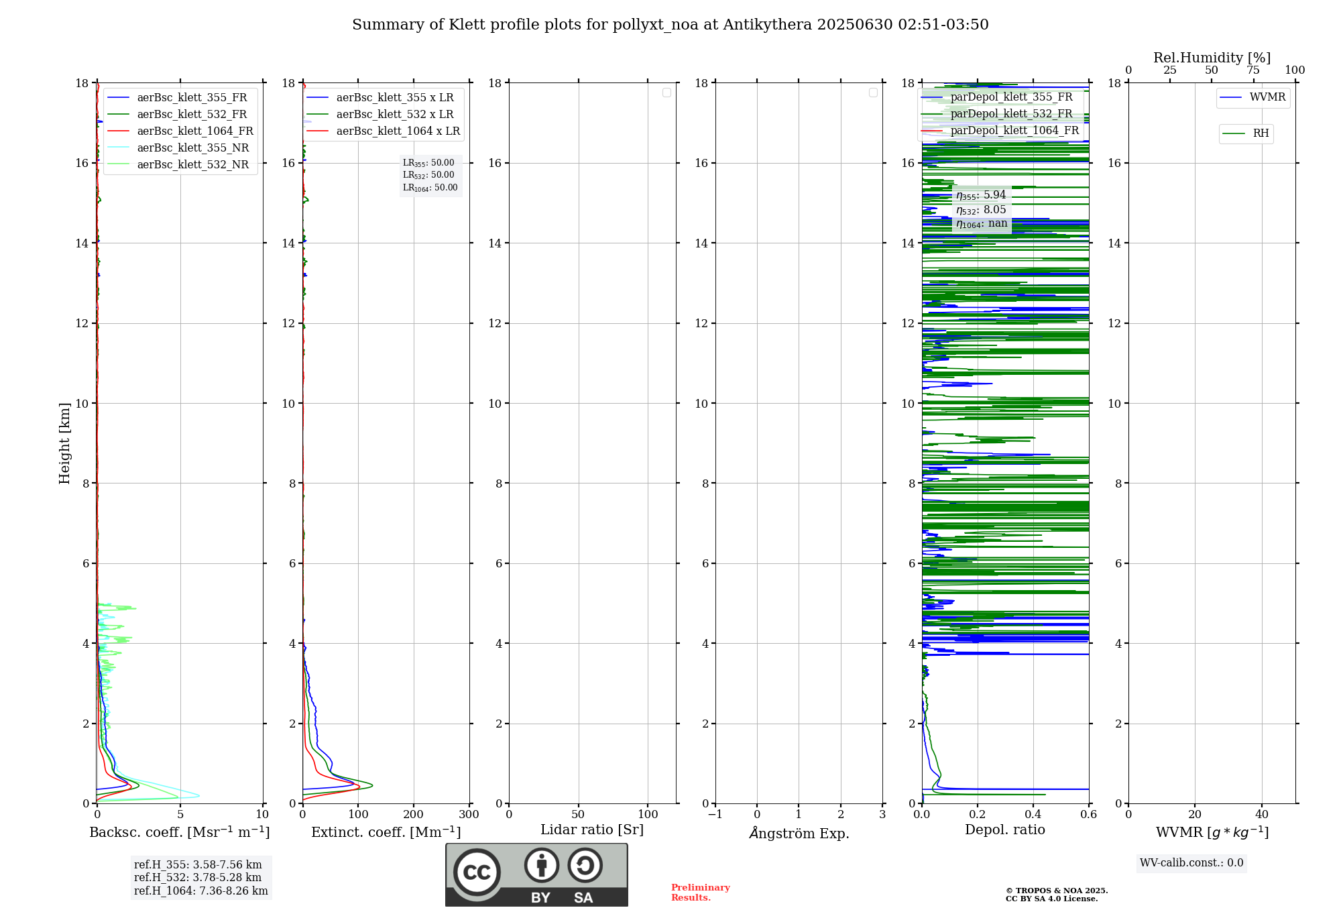
Task: Click the Creative Commons CC icon
Action: (477, 872)
